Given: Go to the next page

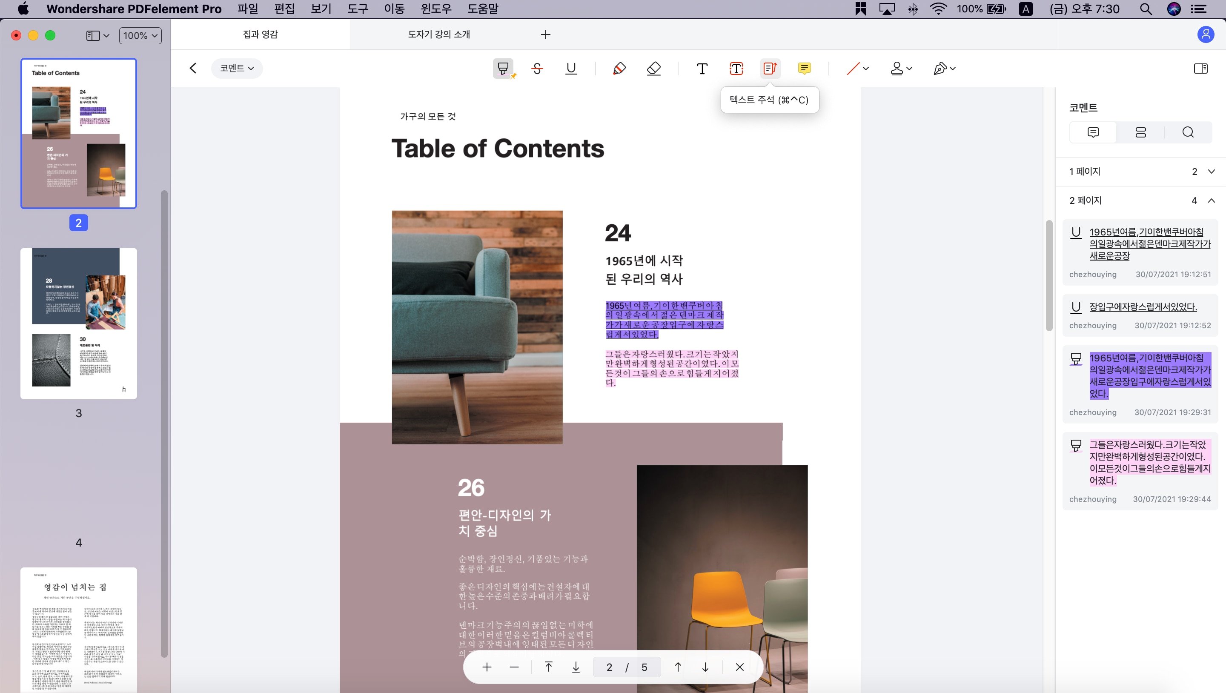Looking at the screenshot, I should pyautogui.click(x=705, y=667).
